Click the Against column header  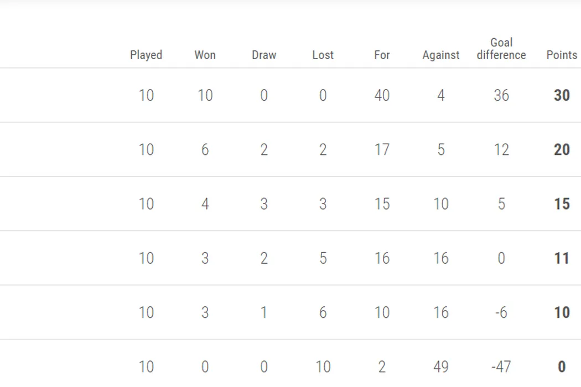pos(441,55)
